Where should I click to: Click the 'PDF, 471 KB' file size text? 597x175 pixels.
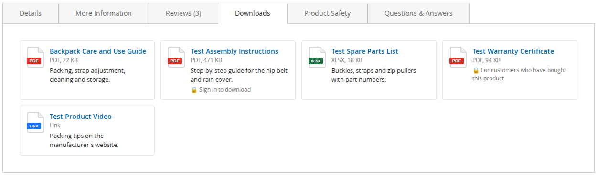point(206,60)
